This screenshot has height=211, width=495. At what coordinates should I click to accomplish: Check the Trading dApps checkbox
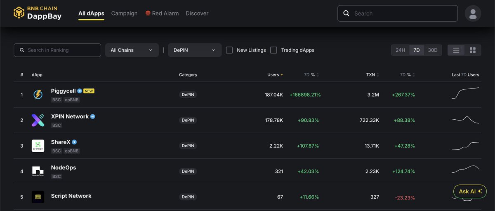[x=273, y=50]
